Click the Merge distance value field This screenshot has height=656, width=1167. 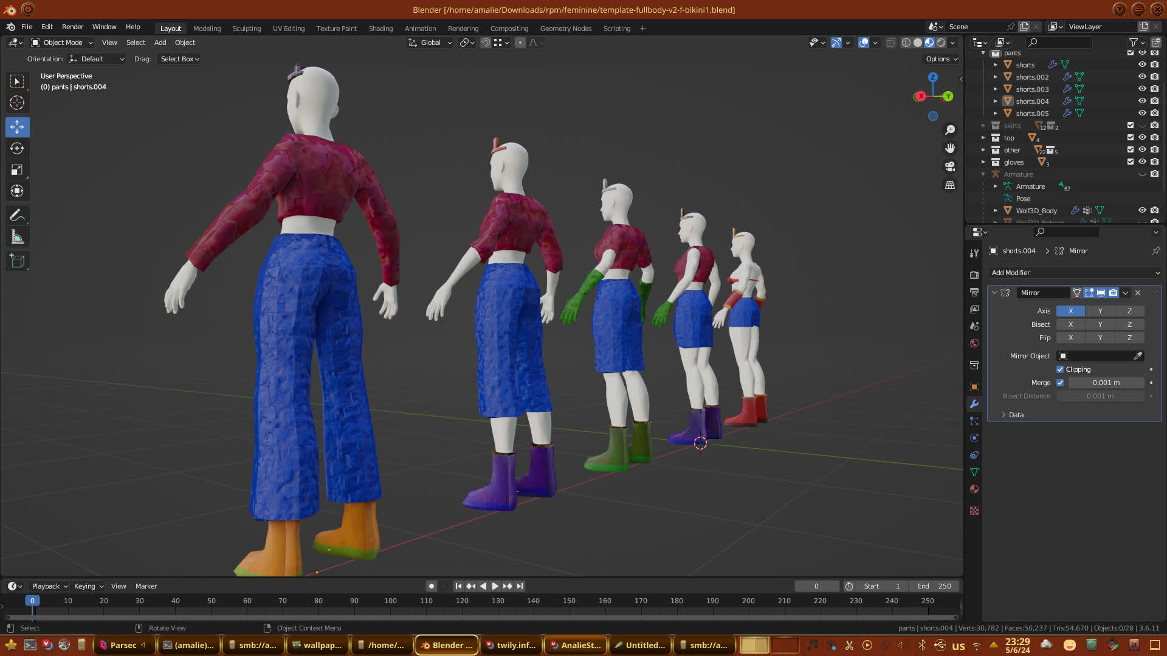[x=1106, y=383]
